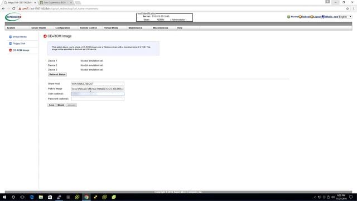Click the Path to image input field
This screenshot has width=357, height=201.
pyautogui.click(x=98, y=89)
